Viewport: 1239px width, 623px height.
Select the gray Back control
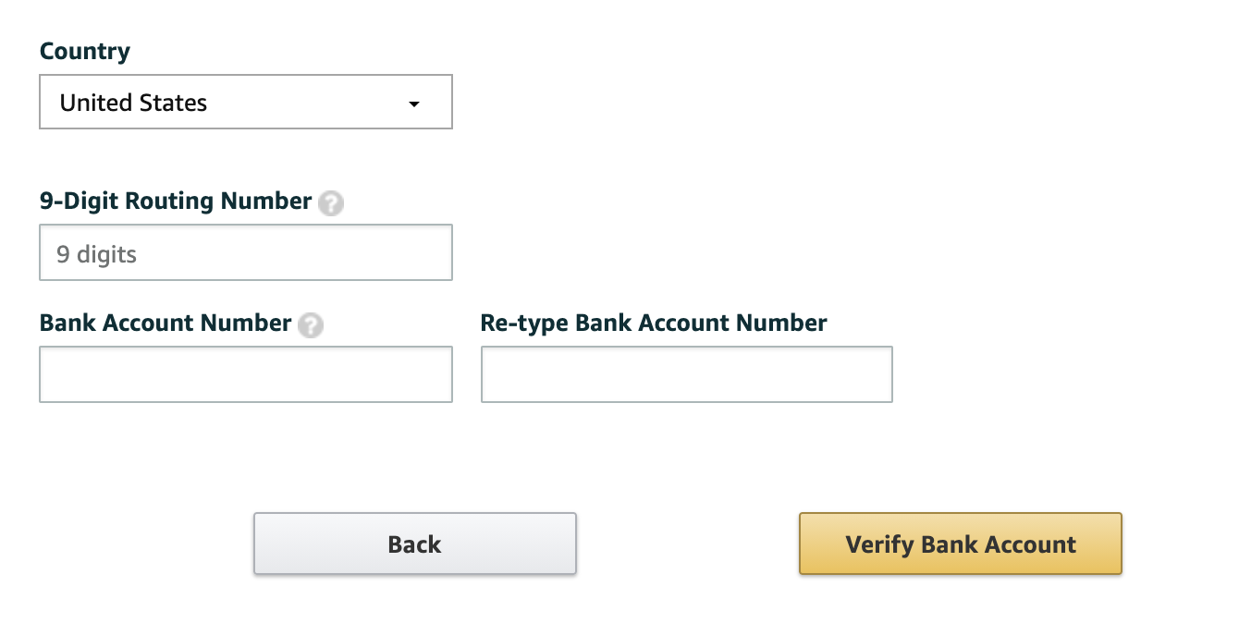pyautogui.click(x=415, y=544)
